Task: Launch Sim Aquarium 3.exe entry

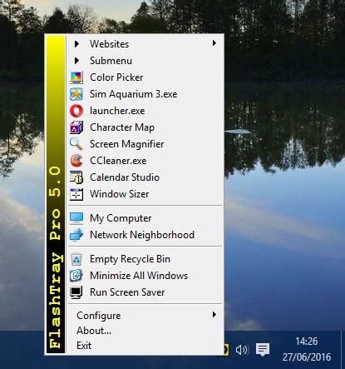Action: [145, 94]
